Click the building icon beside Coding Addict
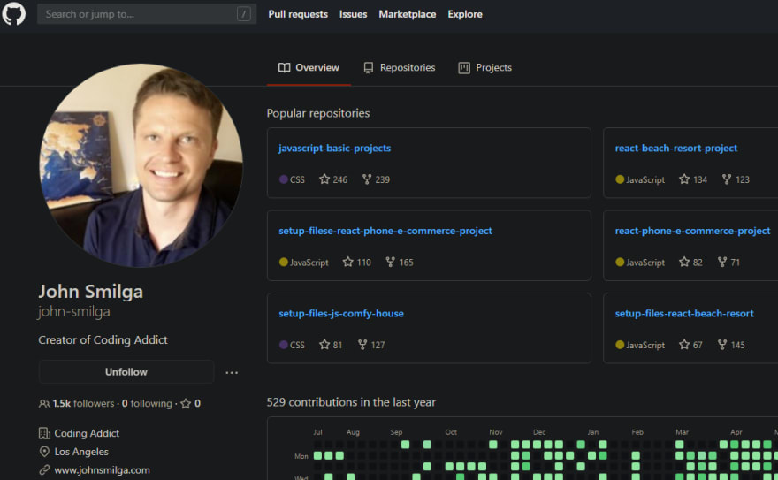778x480 pixels. (x=44, y=433)
